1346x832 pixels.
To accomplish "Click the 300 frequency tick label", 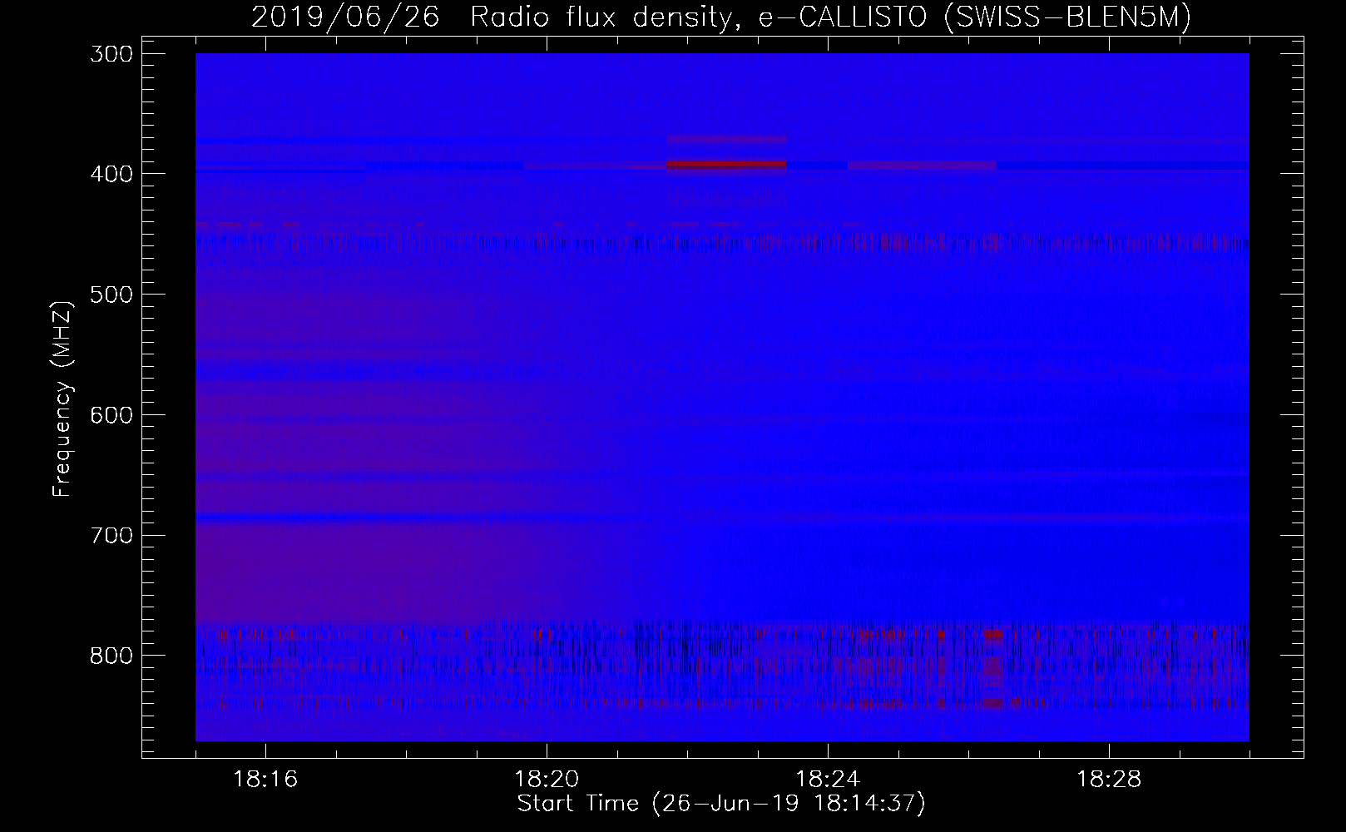I will tap(111, 54).
